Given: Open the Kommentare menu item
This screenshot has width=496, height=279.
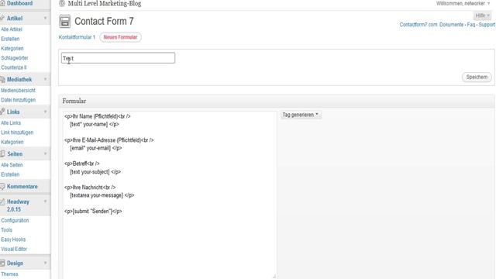Looking at the screenshot, I should [22, 186].
